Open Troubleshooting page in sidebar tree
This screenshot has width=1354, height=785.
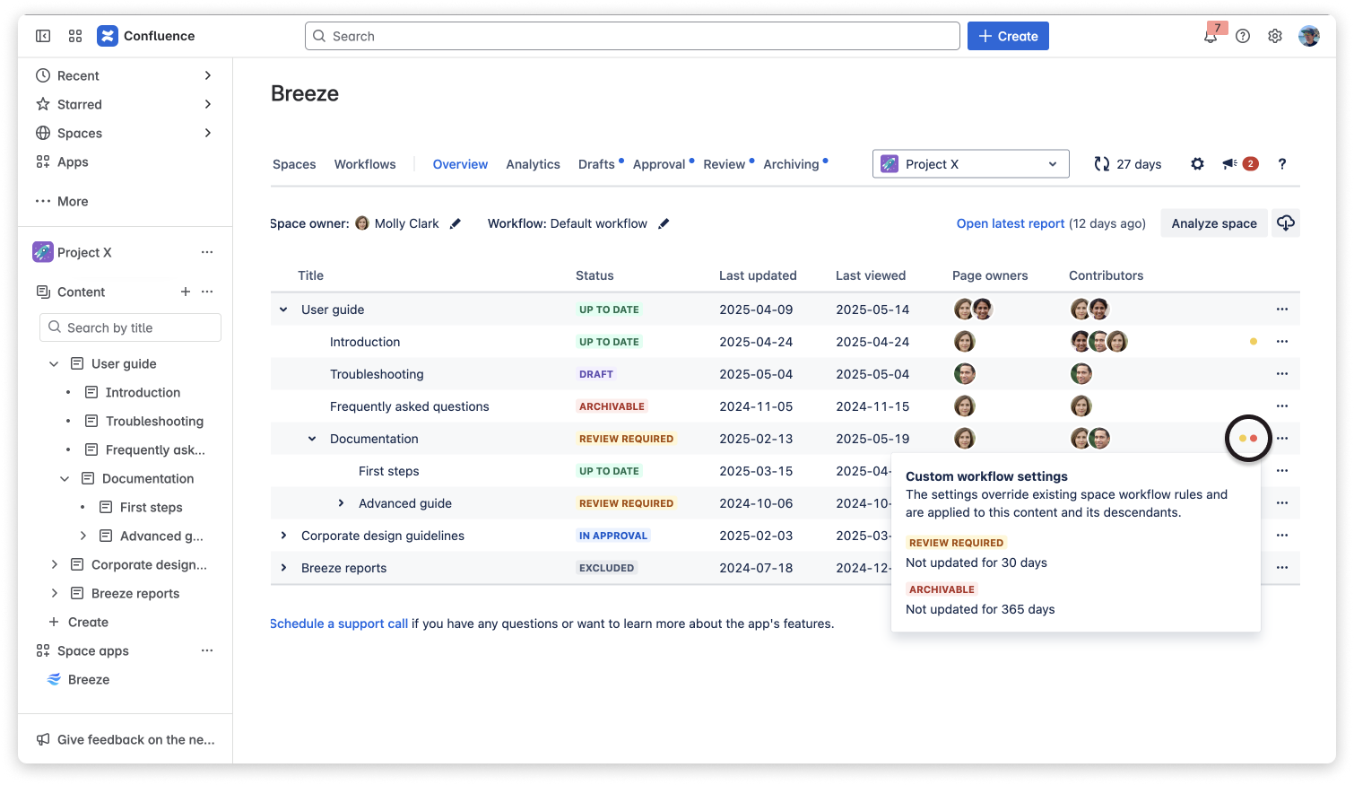(x=154, y=421)
